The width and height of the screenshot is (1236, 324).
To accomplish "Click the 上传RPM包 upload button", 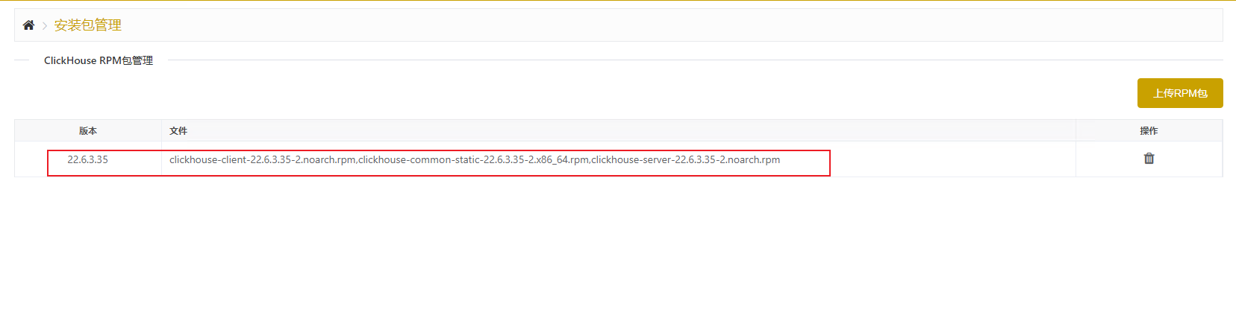I will coord(1180,93).
